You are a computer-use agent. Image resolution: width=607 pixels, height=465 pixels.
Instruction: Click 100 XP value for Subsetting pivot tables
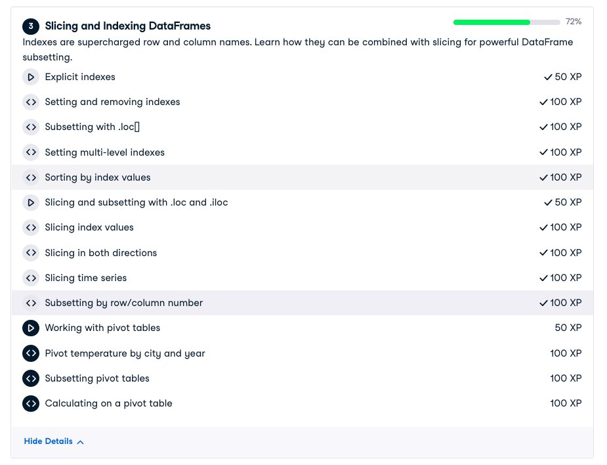coord(566,378)
